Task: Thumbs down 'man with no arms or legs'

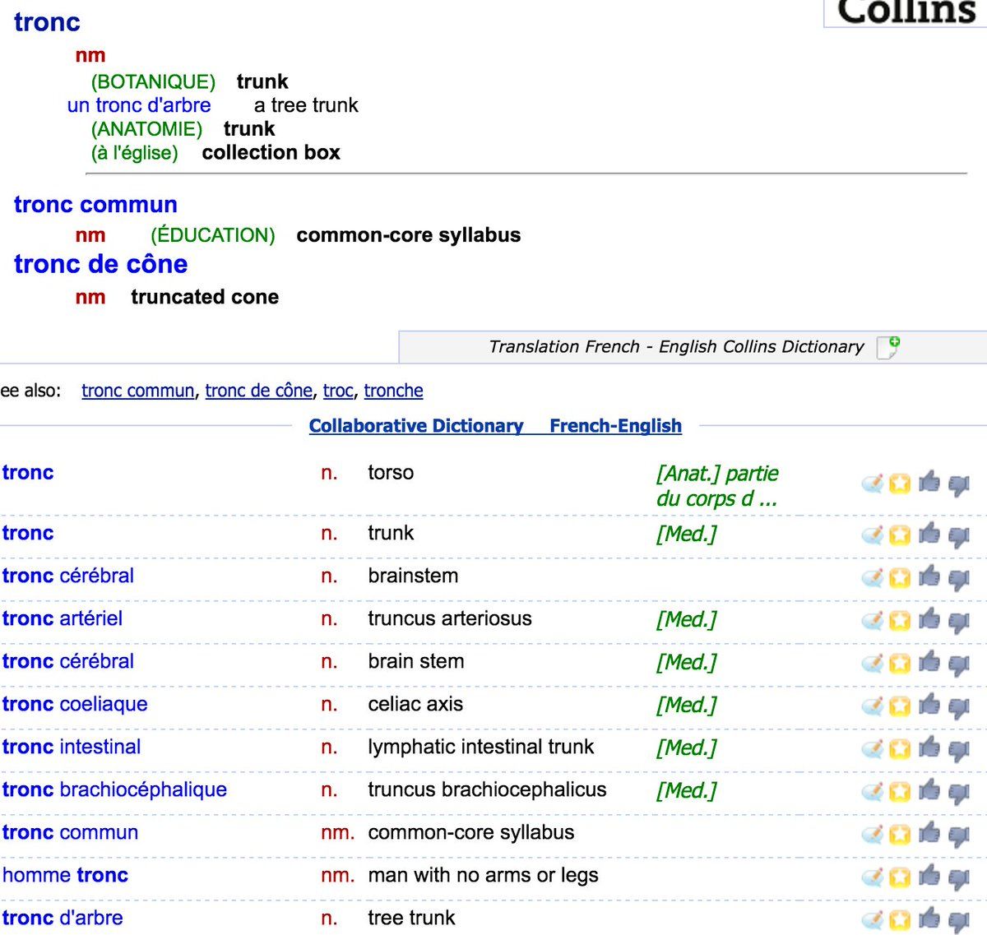Action: pyautogui.click(x=959, y=877)
